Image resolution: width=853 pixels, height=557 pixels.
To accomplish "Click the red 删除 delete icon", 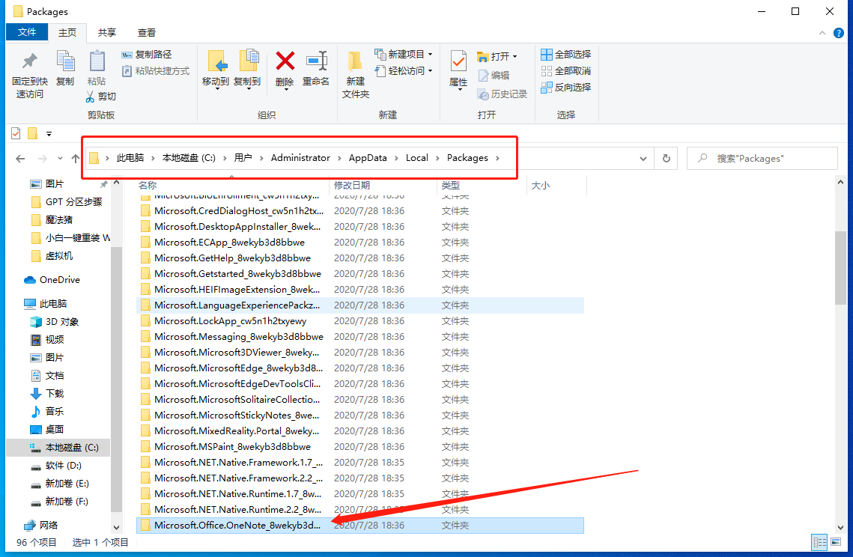I will (x=285, y=61).
